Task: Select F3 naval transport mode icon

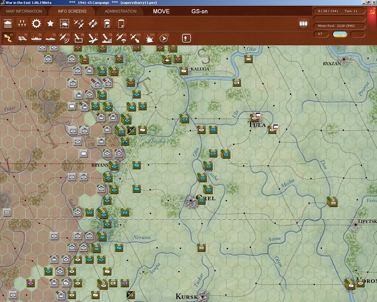Action: click(x=36, y=38)
